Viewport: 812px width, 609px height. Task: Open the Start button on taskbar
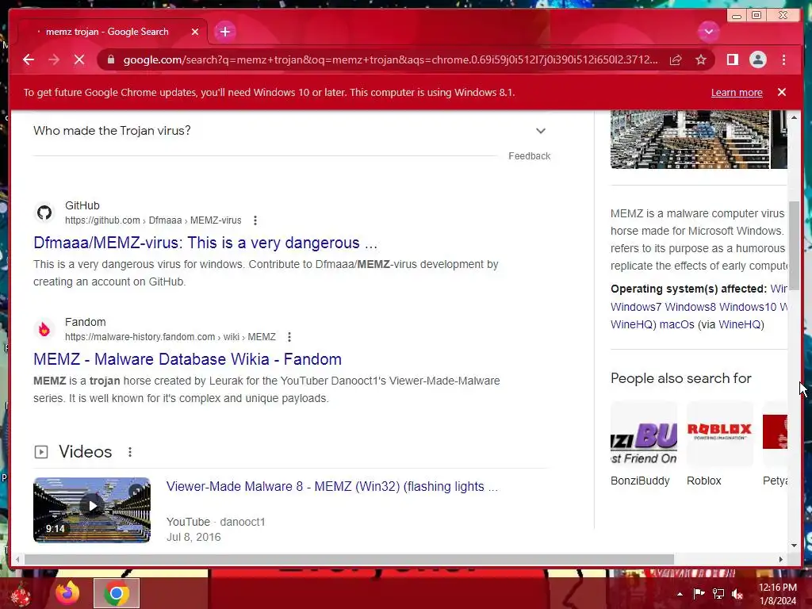click(x=21, y=593)
